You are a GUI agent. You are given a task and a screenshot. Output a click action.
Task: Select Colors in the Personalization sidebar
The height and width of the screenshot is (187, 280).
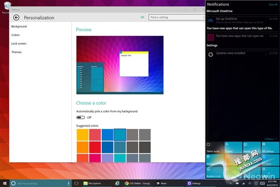[x=15, y=35]
